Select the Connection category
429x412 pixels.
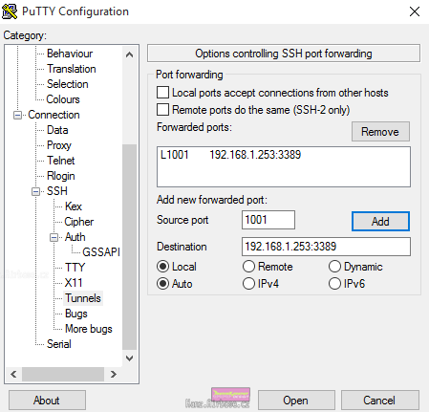[54, 115]
